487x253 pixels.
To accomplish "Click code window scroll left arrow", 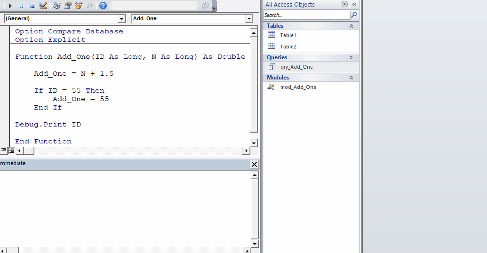I will click(x=19, y=150).
